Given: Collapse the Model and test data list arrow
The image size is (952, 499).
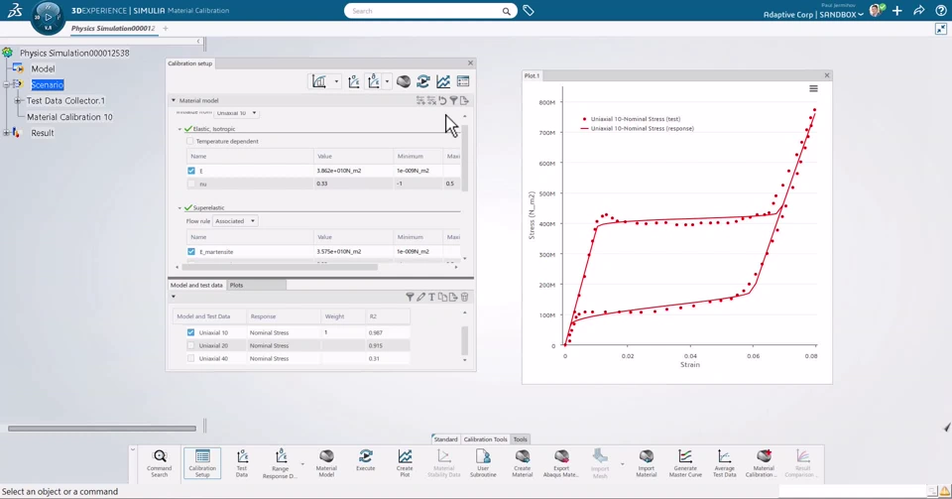Looking at the screenshot, I should (x=173, y=297).
